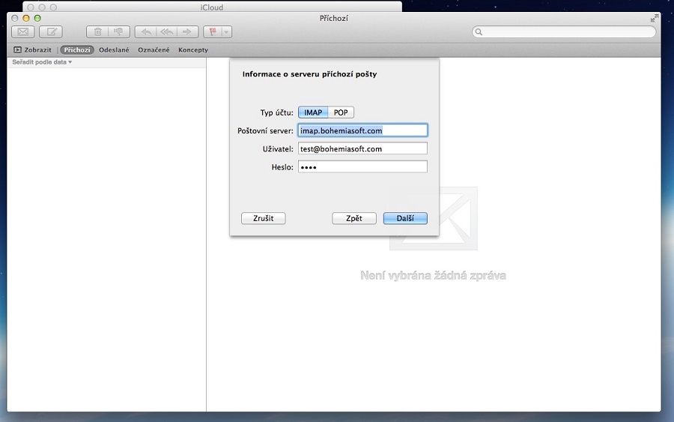This screenshot has height=422, width=674.
Task: Toggle mailbox list with Zobrazit
Action: [x=32, y=50]
